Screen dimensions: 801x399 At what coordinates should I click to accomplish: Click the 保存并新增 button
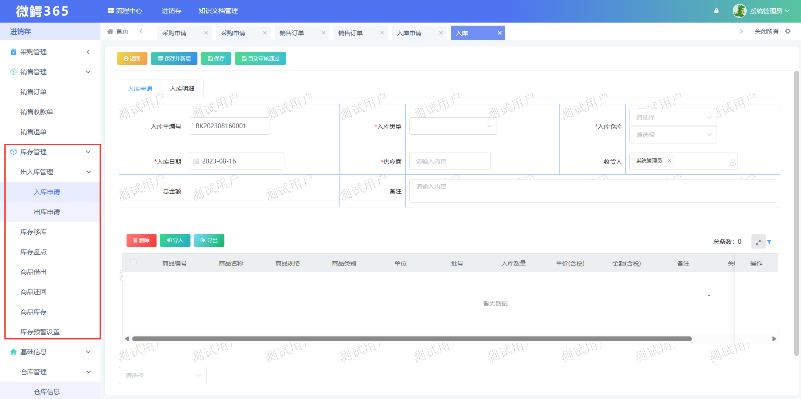pyautogui.click(x=174, y=59)
